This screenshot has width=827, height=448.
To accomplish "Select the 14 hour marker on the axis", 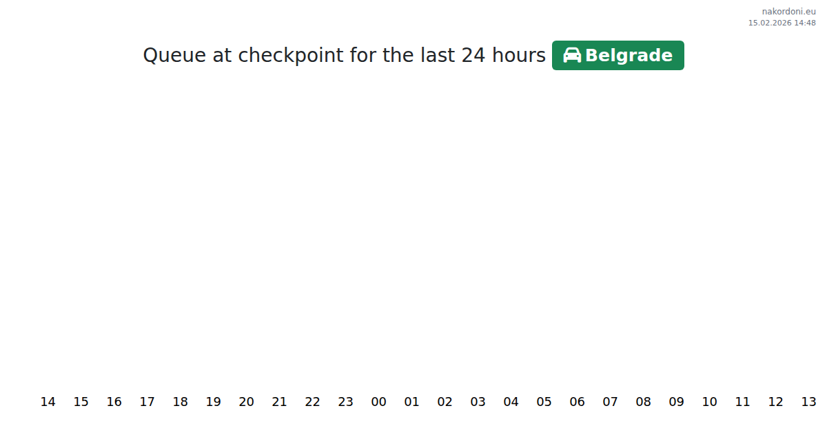I will 48,402.
